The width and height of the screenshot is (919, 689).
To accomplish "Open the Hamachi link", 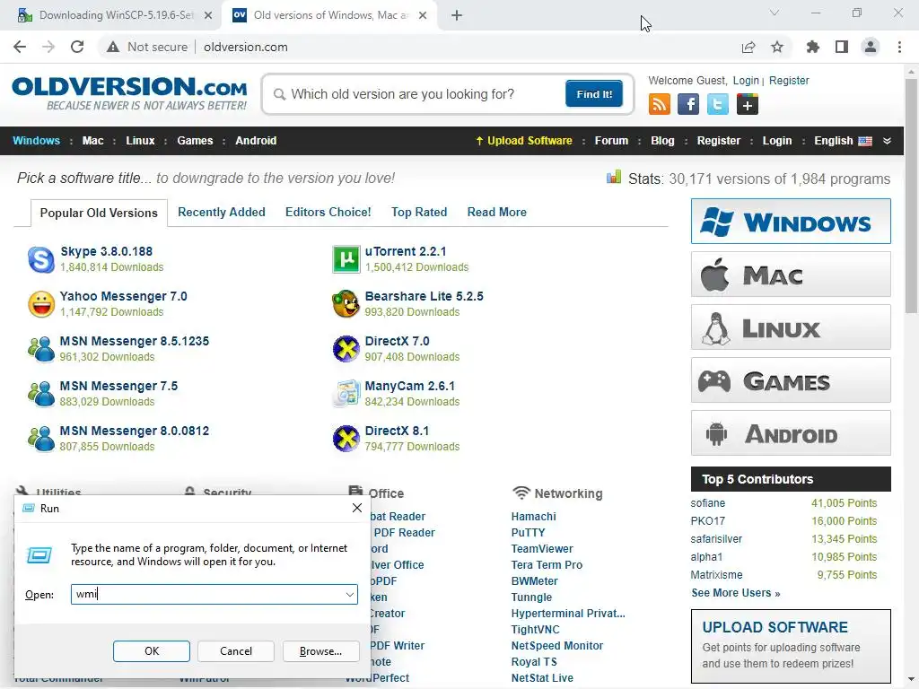I will (x=533, y=517).
